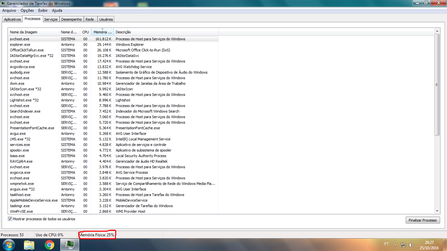Switch to the Desempenho tab
Image resolution: width=447 pixels, height=251 pixels.
point(71,19)
